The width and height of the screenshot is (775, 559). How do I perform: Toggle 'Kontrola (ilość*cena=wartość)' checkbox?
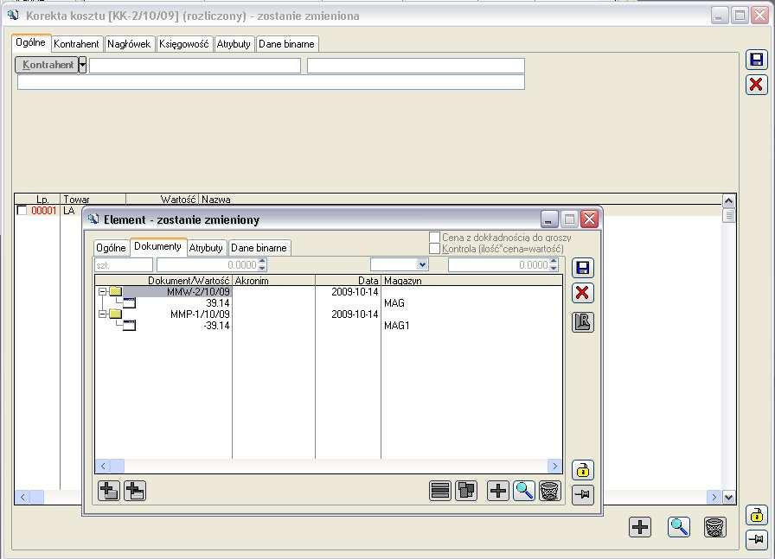[x=434, y=248]
